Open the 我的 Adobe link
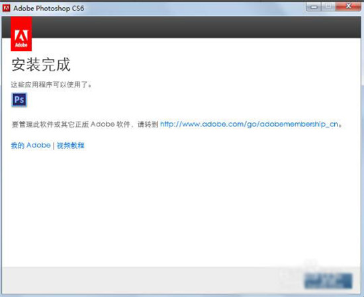Image resolution: width=364 pixels, height=297 pixels. tap(30, 146)
